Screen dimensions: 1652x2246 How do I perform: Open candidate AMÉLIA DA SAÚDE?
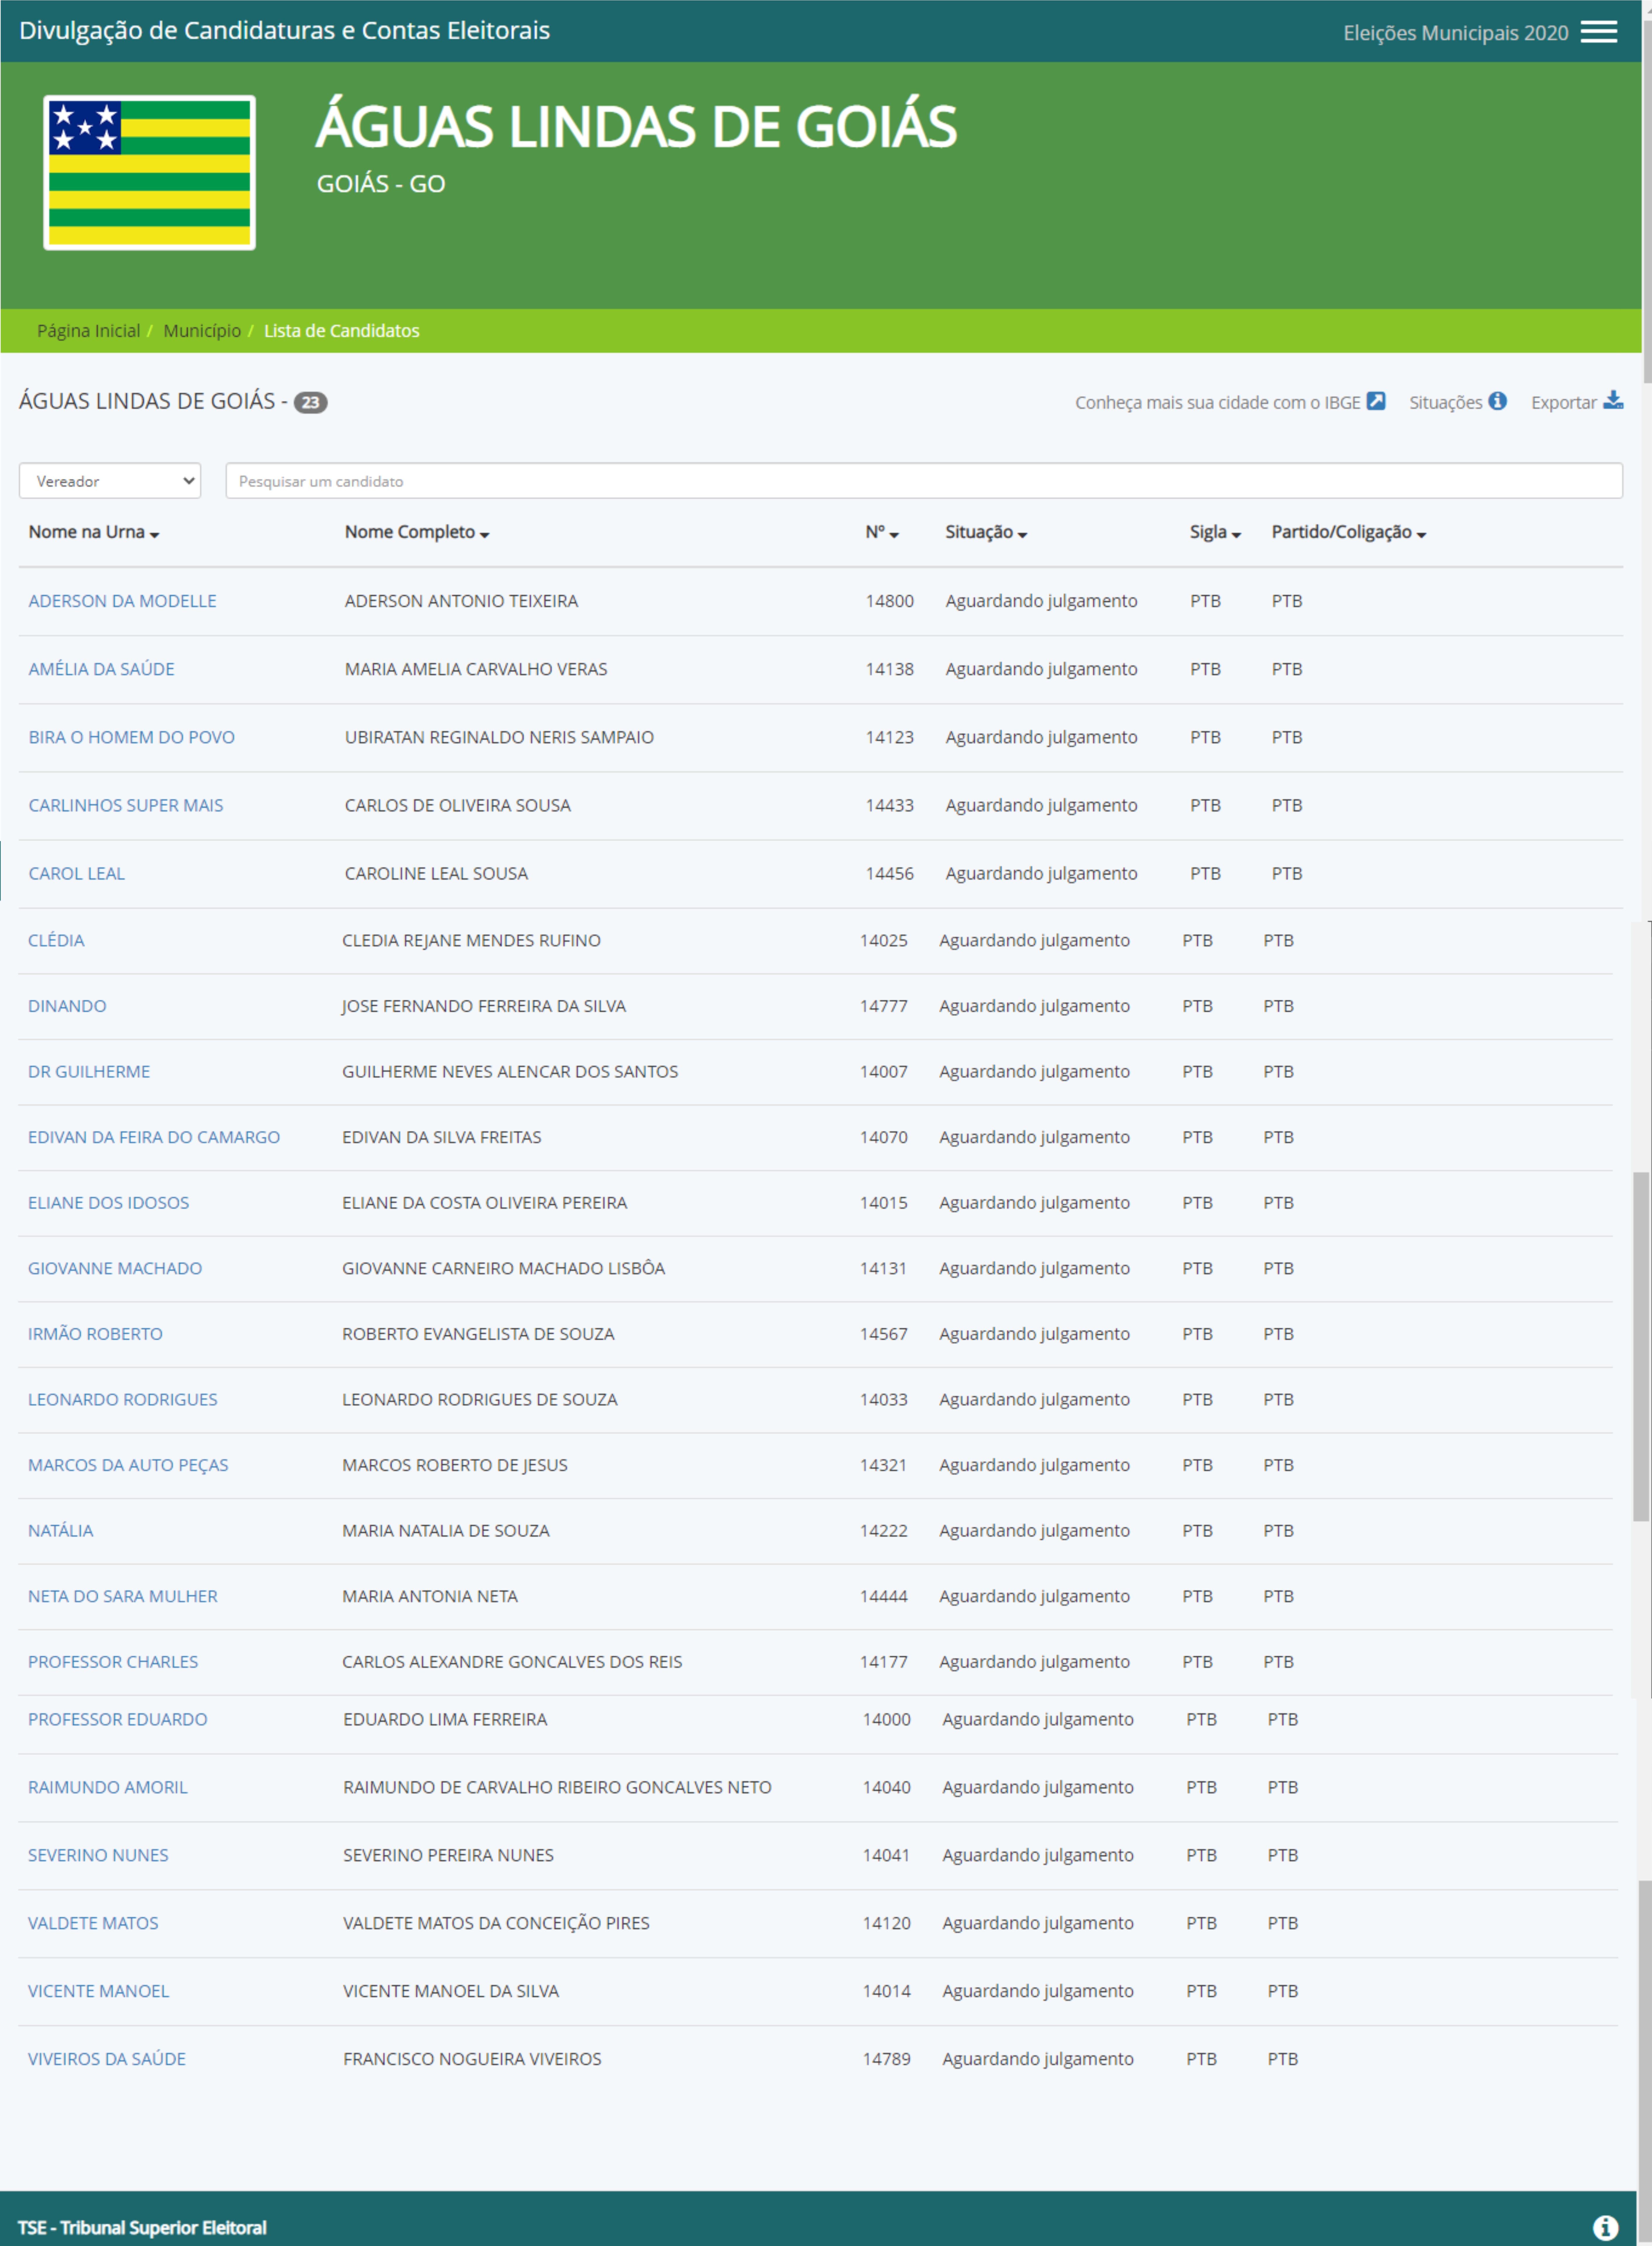pyautogui.click(x=101, y=669)
